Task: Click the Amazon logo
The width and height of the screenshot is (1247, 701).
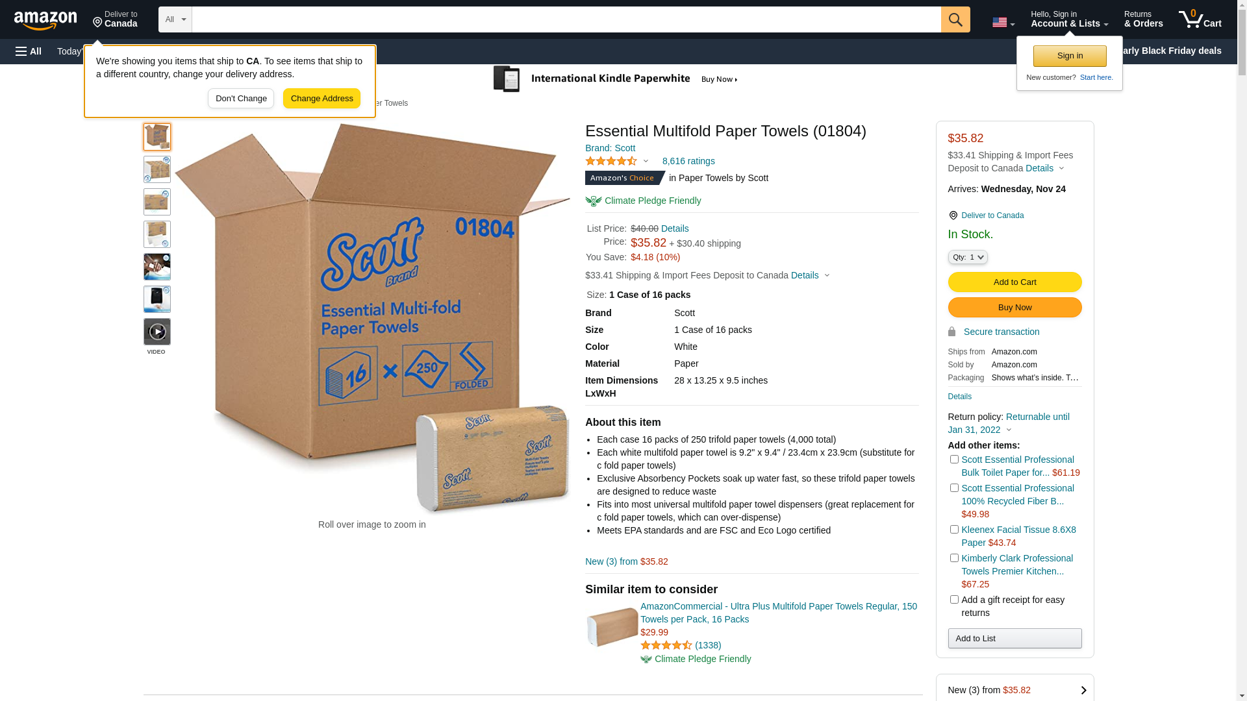Action: coord(45,20)
